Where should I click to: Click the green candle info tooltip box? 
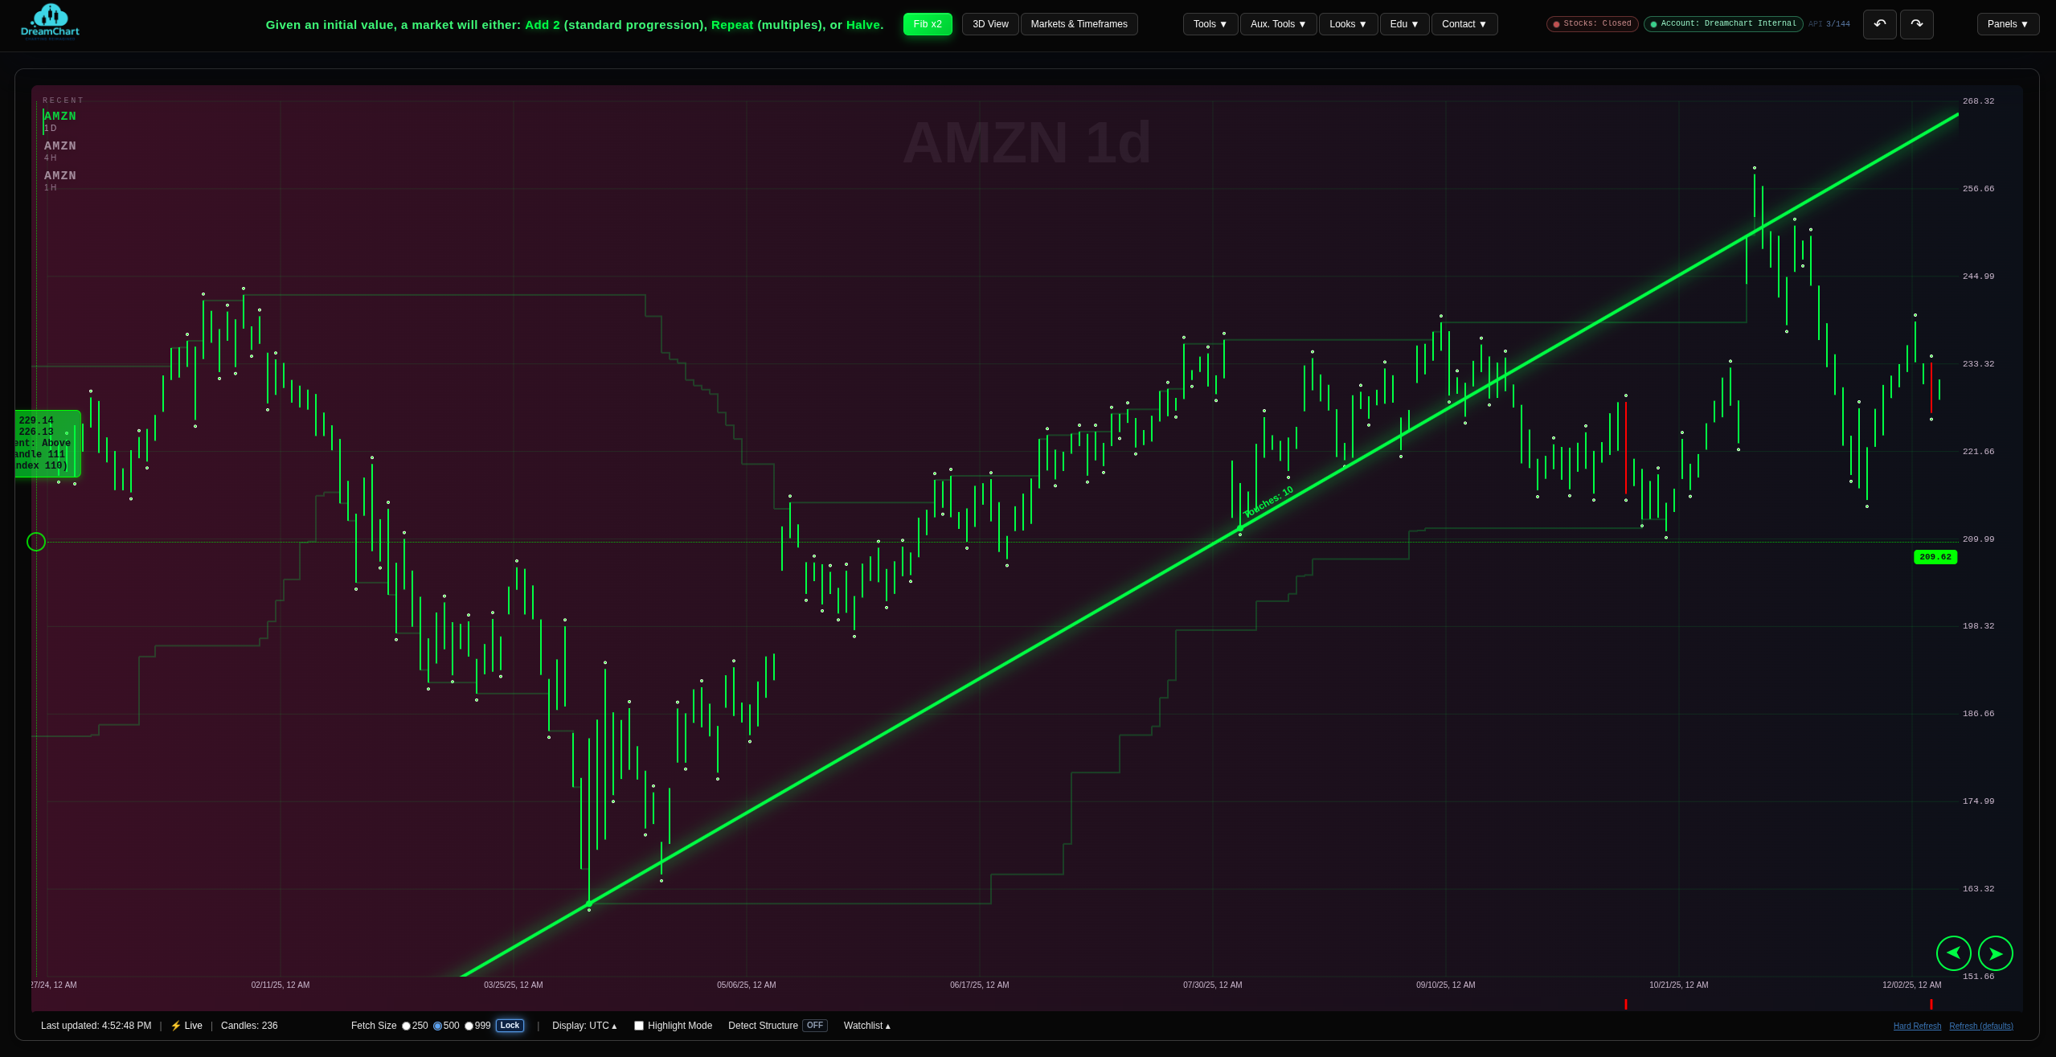click(48, 444)
